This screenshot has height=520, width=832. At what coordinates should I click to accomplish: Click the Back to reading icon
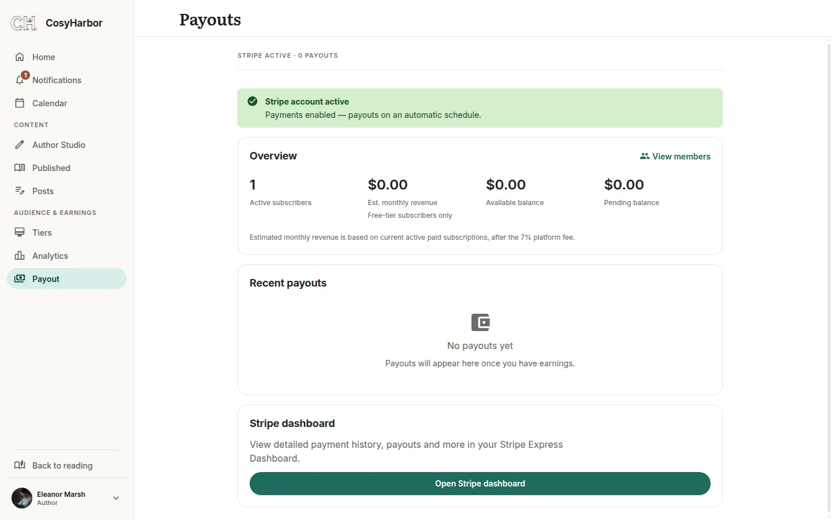(20, 465)
